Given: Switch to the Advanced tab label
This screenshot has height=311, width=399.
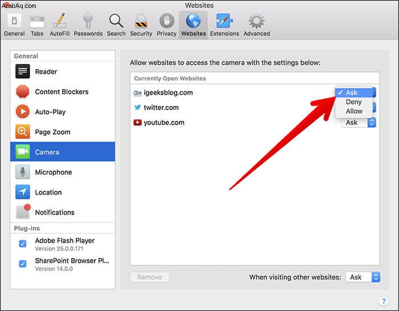Looking at the screenshot, I should [256, 34].
